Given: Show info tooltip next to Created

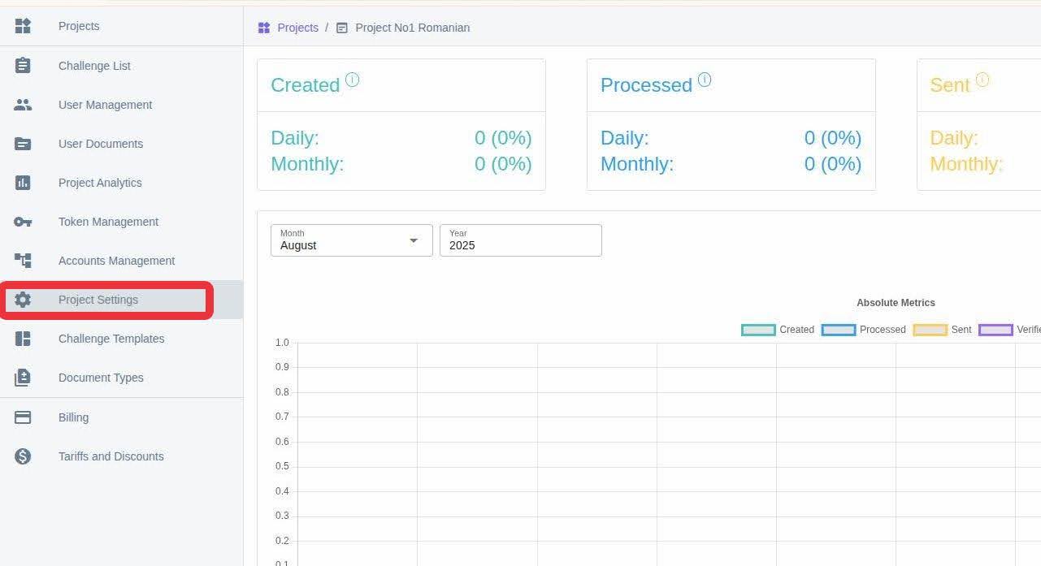Looking at the screenshot, I should coord(352,80).
